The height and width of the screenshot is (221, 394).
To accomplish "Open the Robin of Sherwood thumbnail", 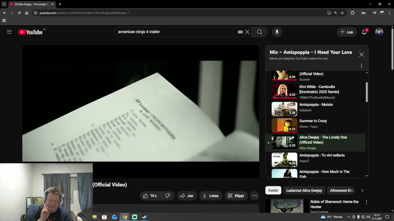I will pos(287,206).
